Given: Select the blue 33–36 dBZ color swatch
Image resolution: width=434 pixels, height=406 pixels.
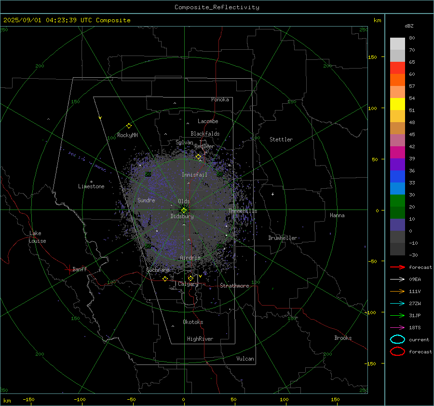Looking at the screenshot, I should (397, 177).
